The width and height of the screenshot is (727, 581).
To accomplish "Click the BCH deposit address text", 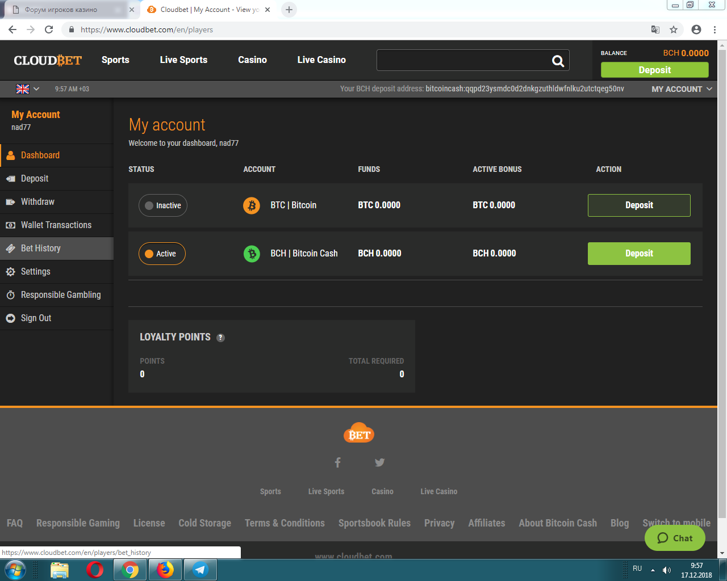I will (x=525, y=89).
